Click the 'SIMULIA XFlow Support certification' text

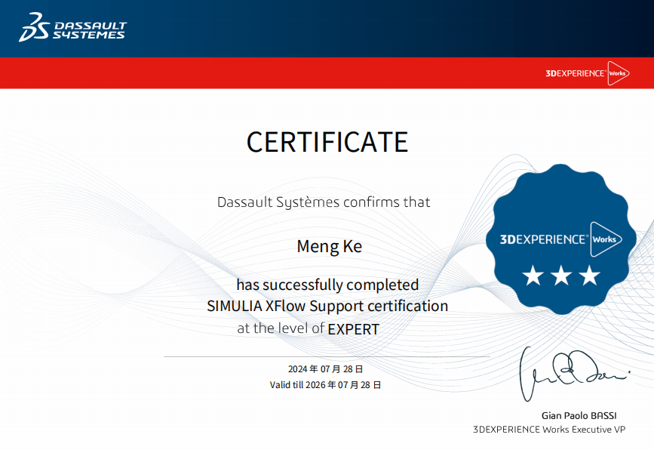(x=327, y=306)
